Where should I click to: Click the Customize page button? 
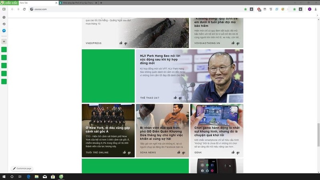(x=22, y=168)
